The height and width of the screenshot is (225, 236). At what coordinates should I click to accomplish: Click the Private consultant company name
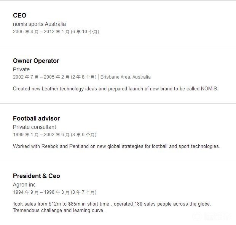(x=34, y=127)
